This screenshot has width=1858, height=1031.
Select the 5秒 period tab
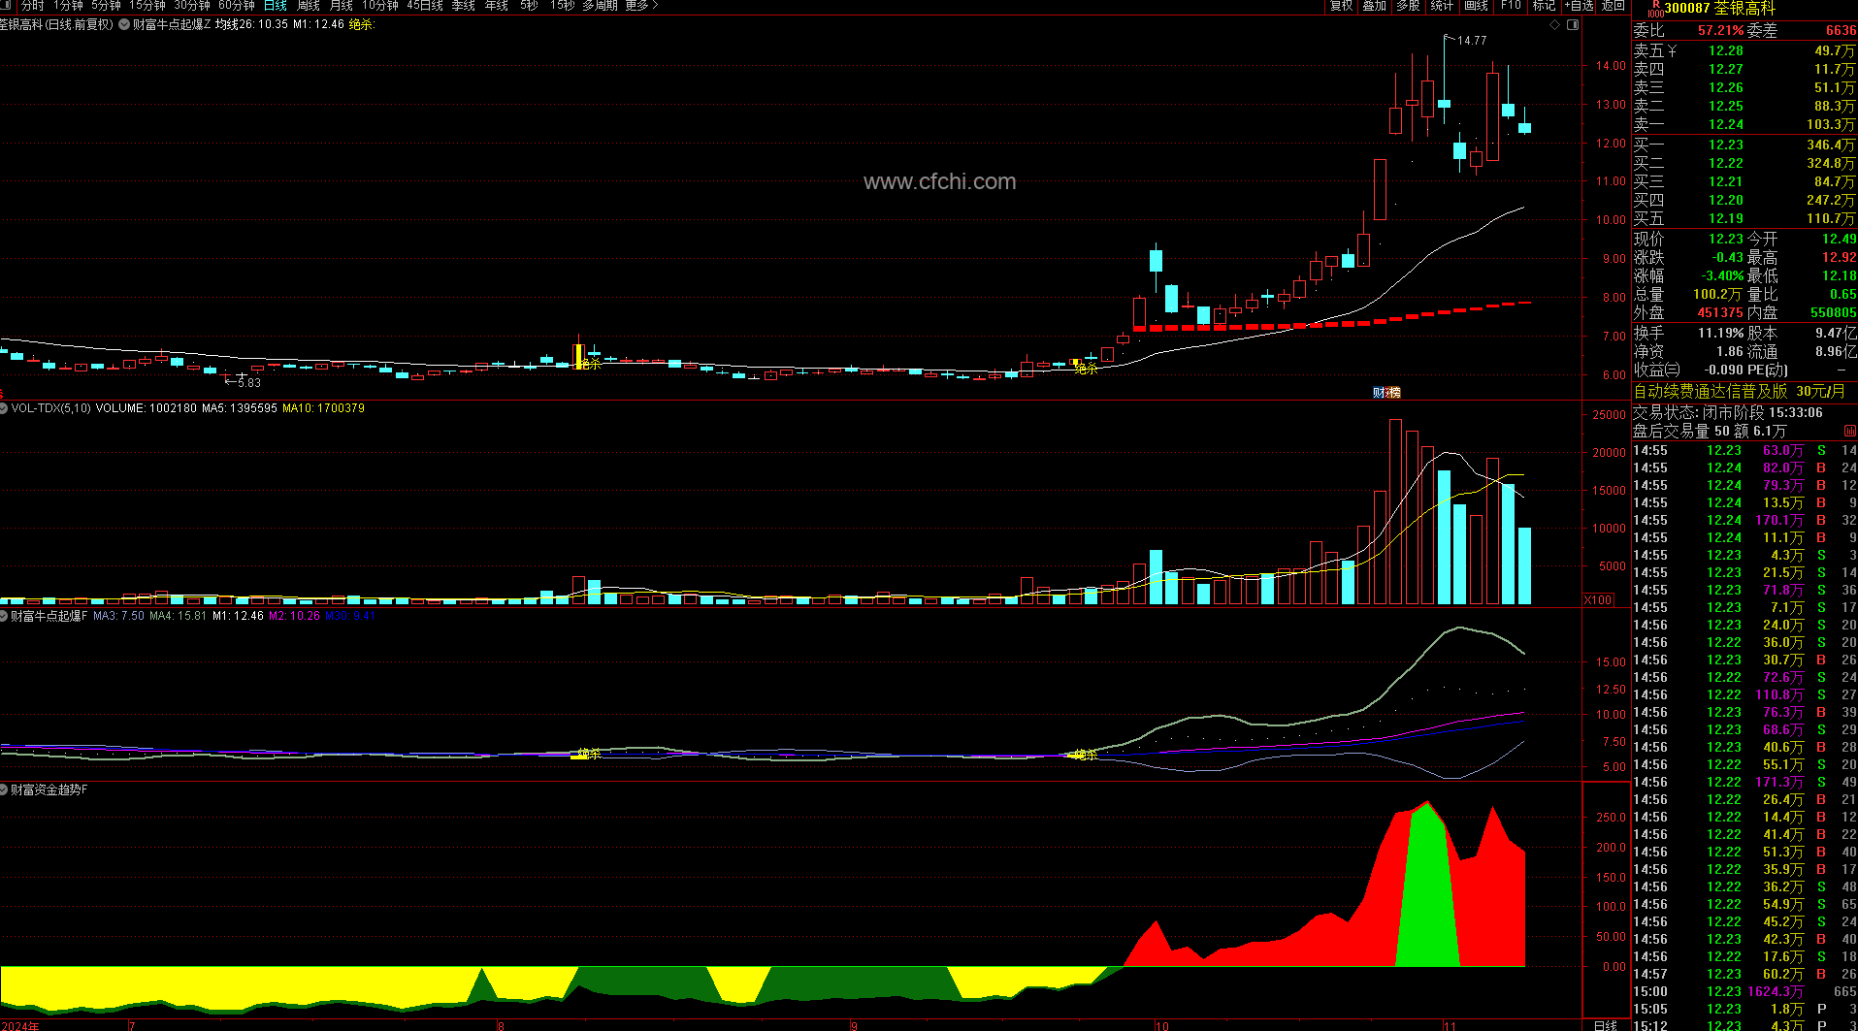click(529, 6)
